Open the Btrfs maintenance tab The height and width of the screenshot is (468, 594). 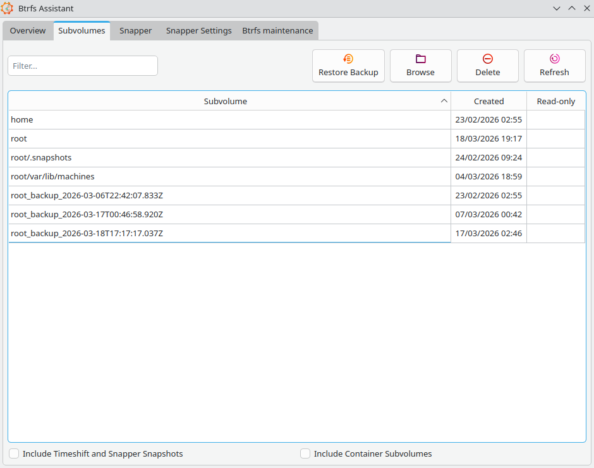point(277,31)
